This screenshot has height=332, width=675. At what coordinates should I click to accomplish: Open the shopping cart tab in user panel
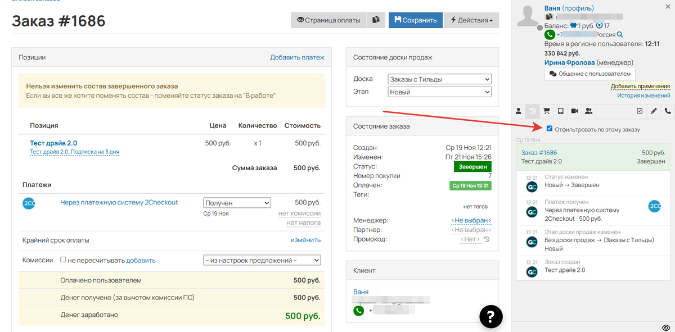point(546,111)
